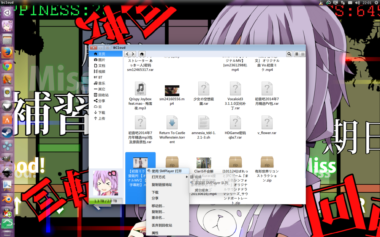Open Steam from the launcher
380x237 pixels.
[7, 132]
